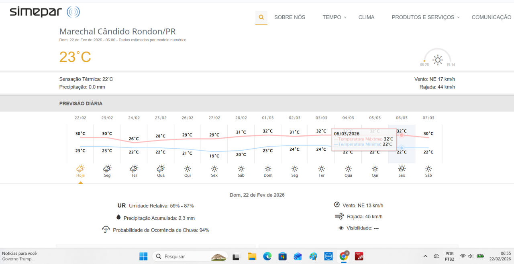The height and width of the screenshot is (264, 514).
Task: Click the max temperature point for 06/03
Action: click(402, 135)
